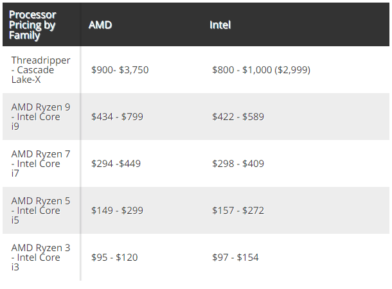Viewport: 392px width, 289px height.
Task: Select the Threadripper - Cascade Lake-X row label
Action: [x=40, y=69]
